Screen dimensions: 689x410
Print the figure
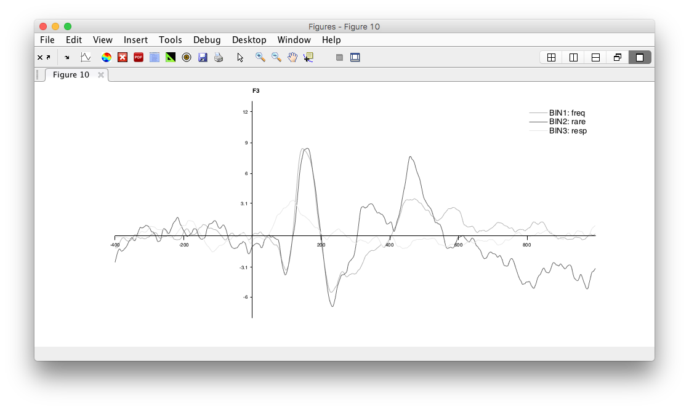219,57
